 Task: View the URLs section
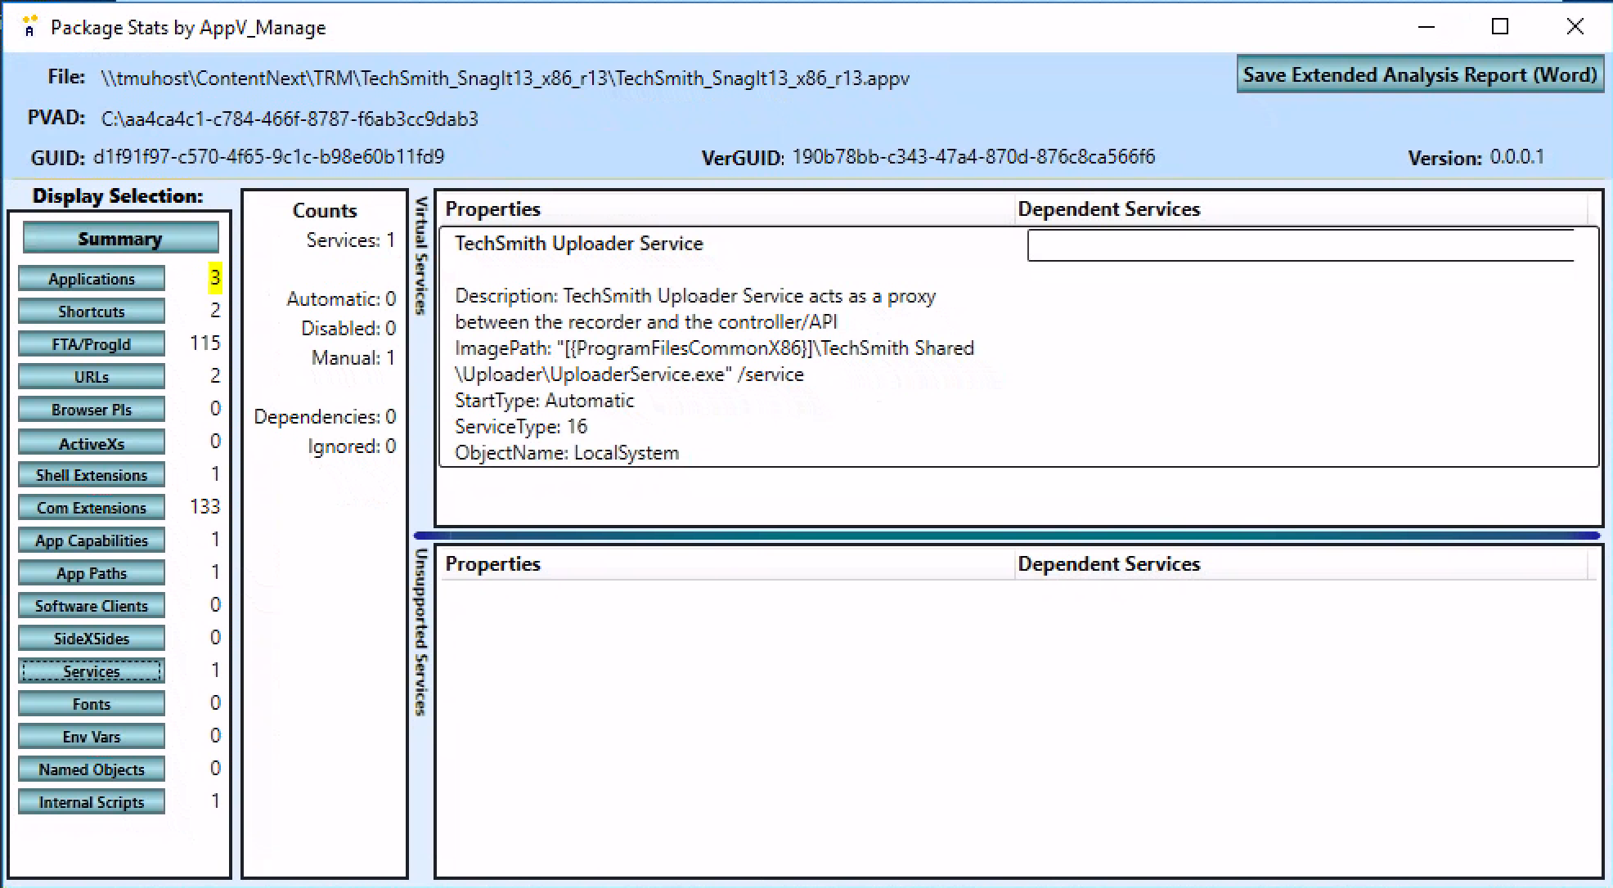pos(92,377)
